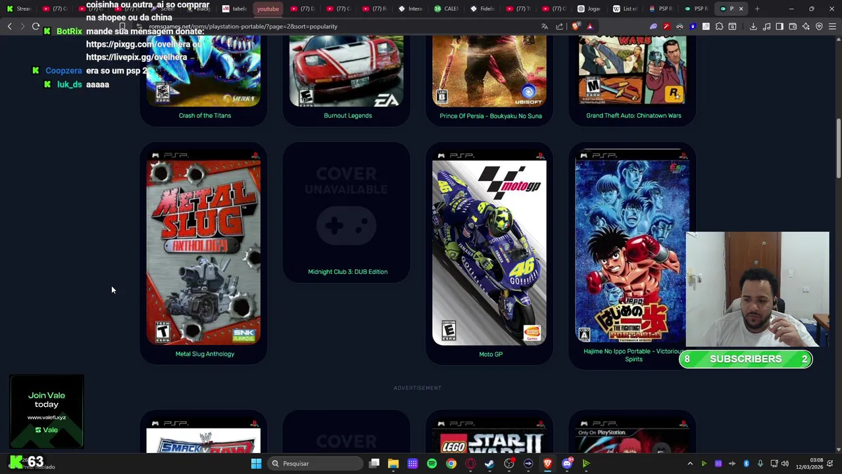Open the extensions puzzle-piece menu
The height and width of the screenshot is (474, 842).
[x=719, y=26]
